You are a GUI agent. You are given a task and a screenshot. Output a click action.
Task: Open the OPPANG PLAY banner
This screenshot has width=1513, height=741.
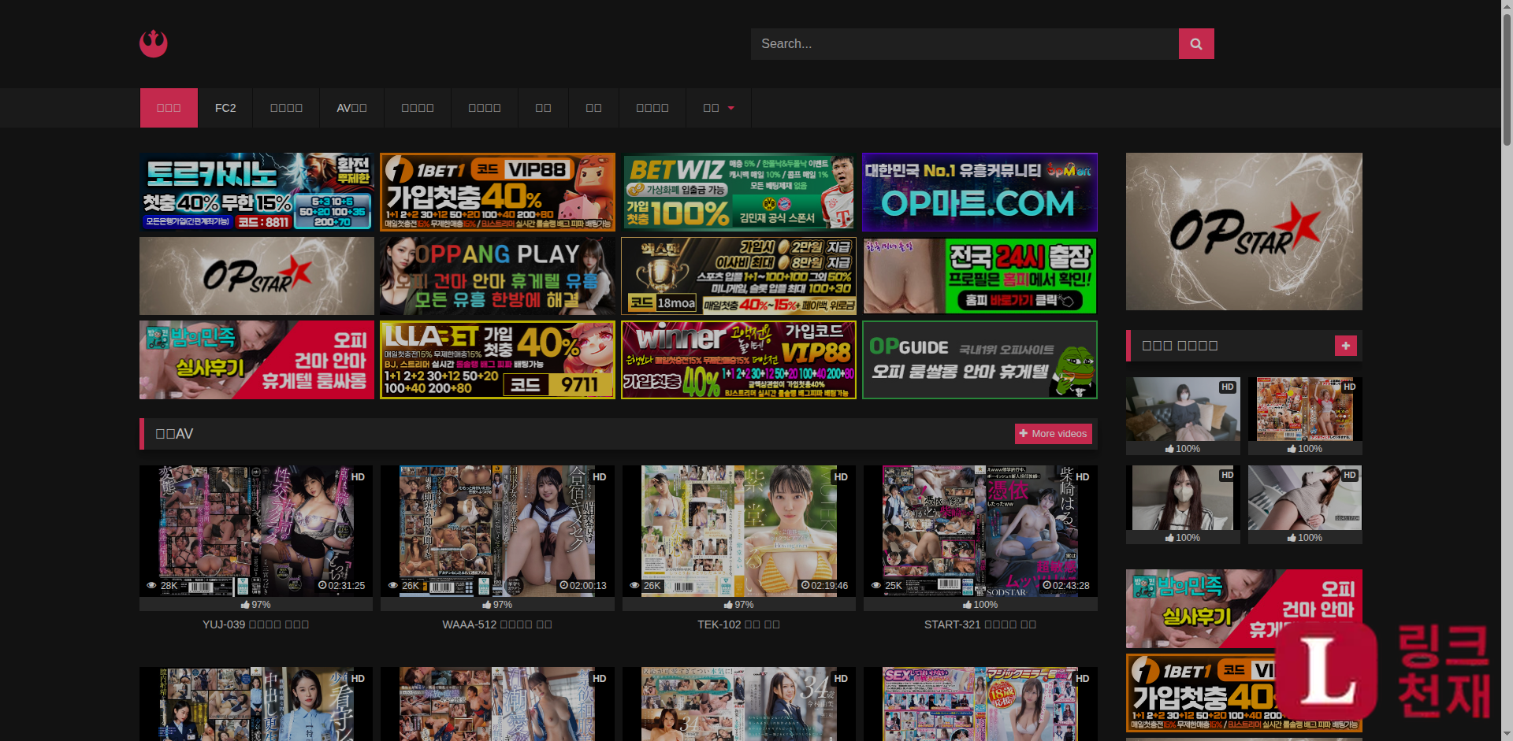pyautogui.click(x=497, y=276)
